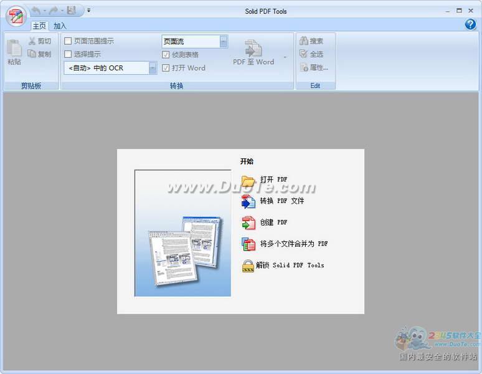
Task: Expand the PDF 至 Word options arrow
Action: click(x=285, y=57)
